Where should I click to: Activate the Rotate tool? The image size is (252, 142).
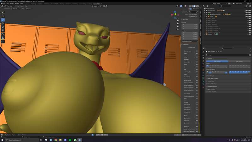tap(3, 23)
